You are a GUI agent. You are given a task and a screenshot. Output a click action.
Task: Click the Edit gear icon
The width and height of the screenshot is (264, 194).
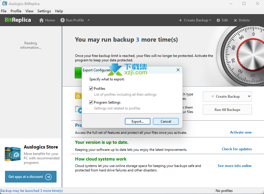point(218,20)
